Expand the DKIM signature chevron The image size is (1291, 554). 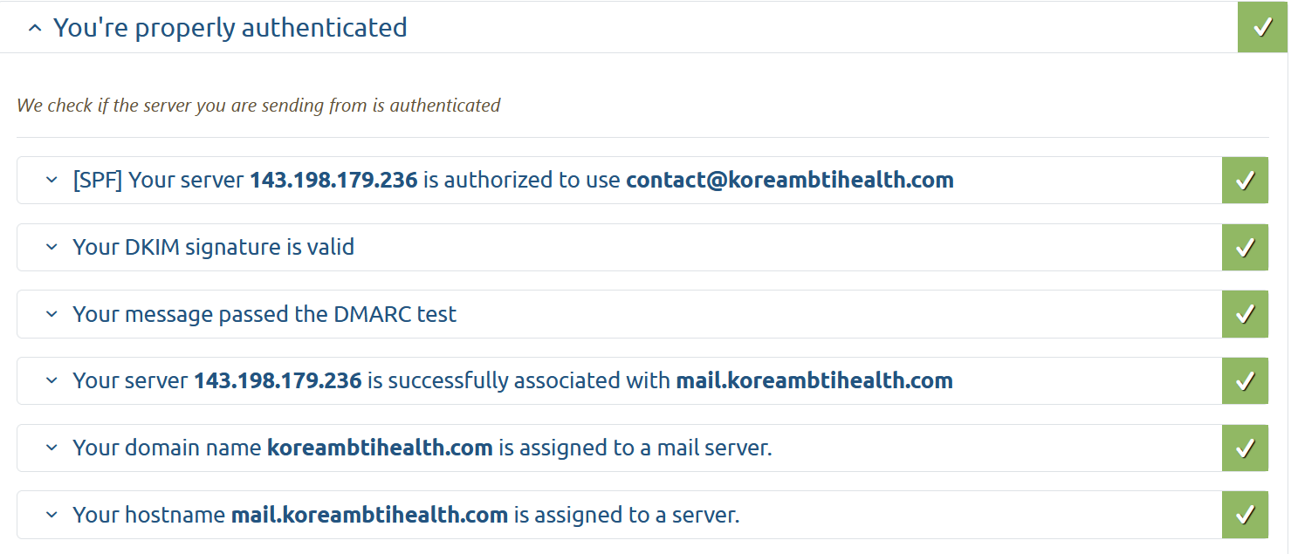tap(52, 247)
